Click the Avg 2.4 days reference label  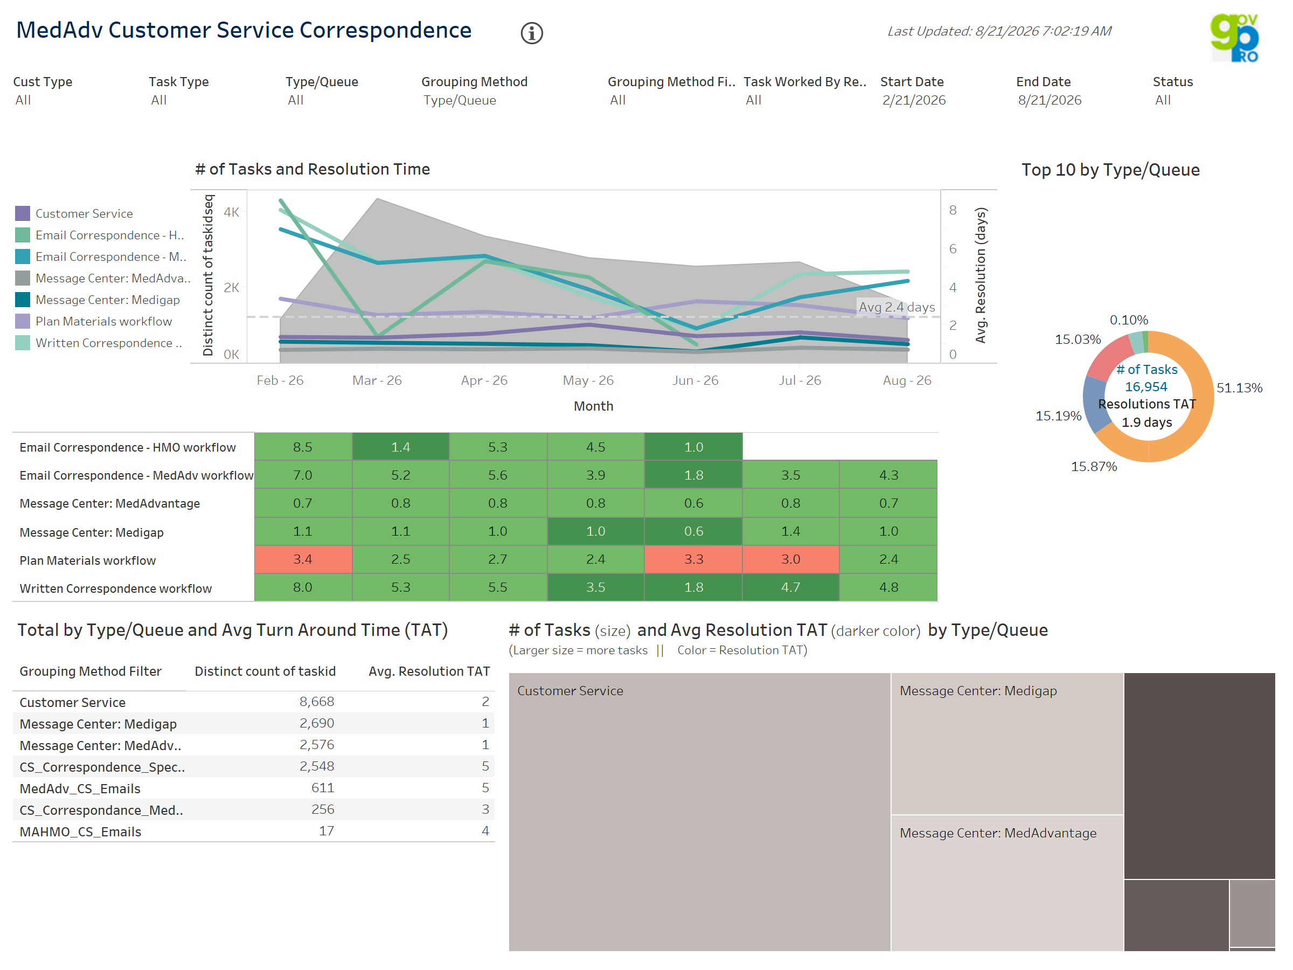coord(896,307)
